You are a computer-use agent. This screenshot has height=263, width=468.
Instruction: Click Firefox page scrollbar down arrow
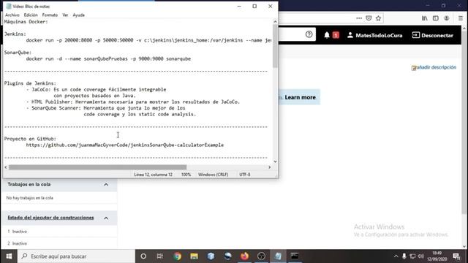[x=464, y=246]
